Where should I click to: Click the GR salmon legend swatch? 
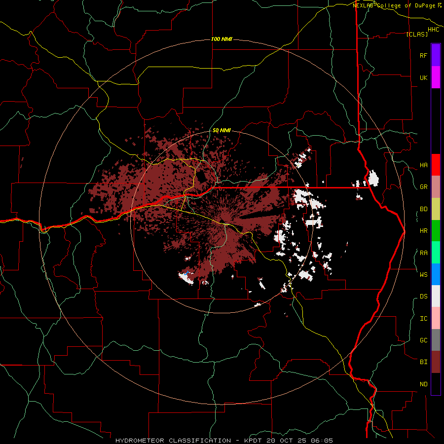point(436,187)
